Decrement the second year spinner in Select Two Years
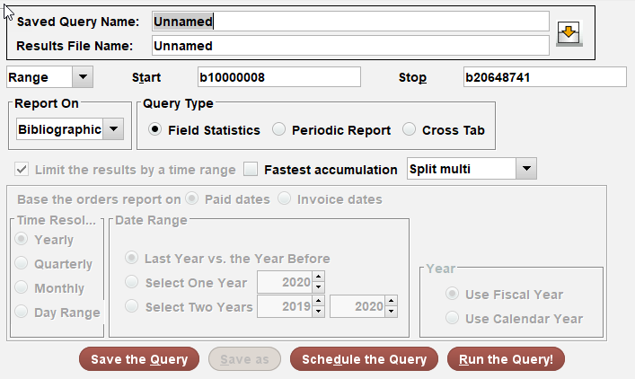 pyautogui.click(x=392, y=312)
